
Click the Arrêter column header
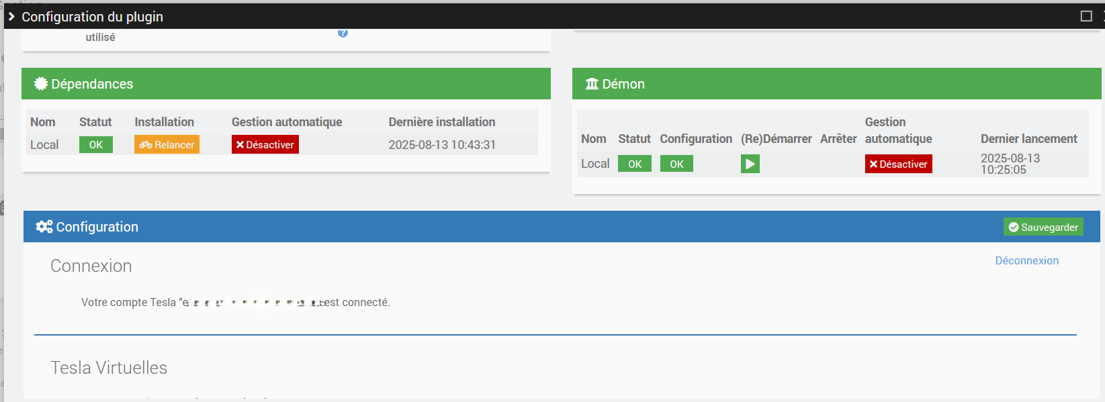(838, 139)
